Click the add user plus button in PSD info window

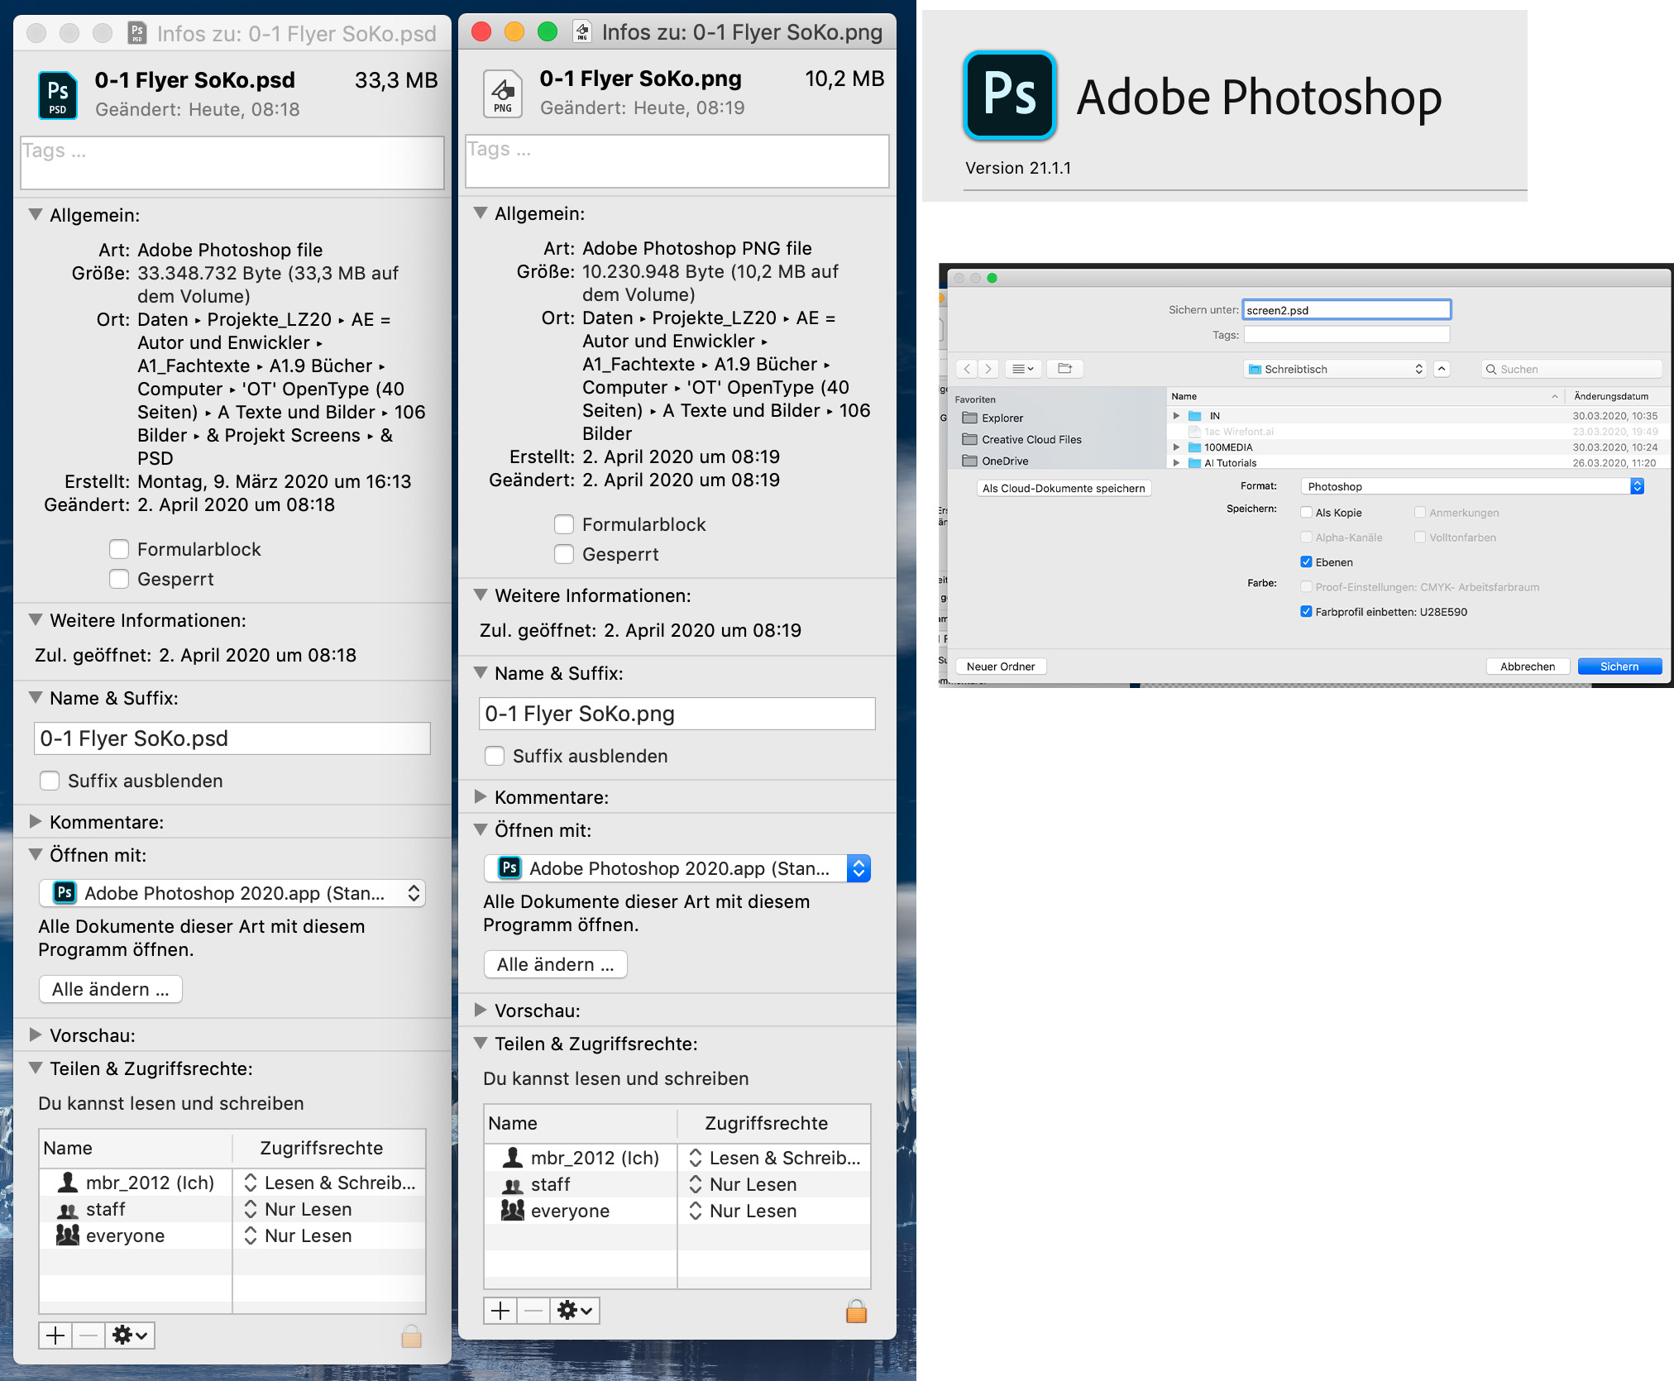[x=55, y=1336]
